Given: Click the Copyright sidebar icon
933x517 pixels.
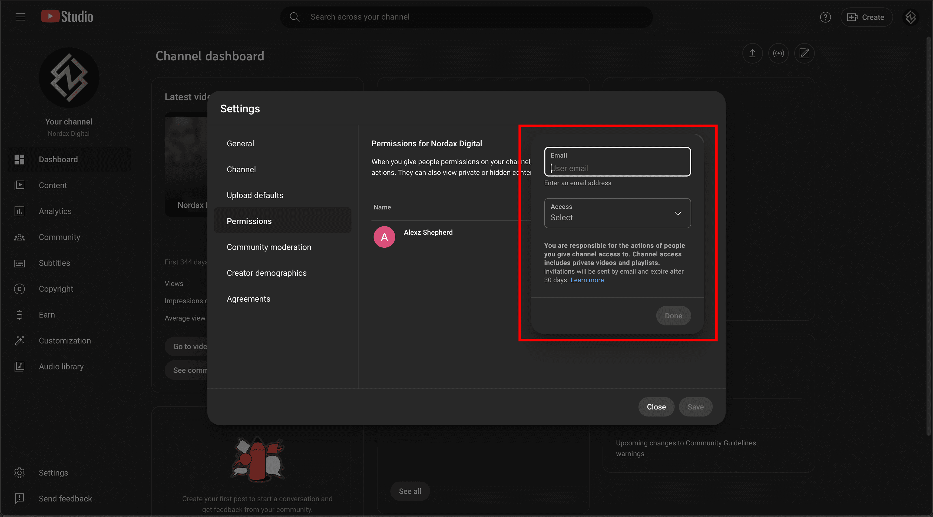Looking at the screenshot, I should [19, 289].
